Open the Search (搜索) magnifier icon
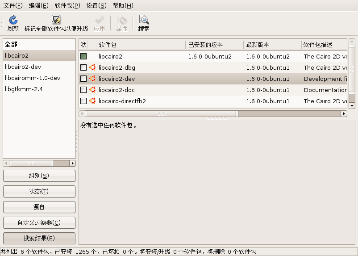The width and height of the screenshot is (358, 256). pos(144,20)
